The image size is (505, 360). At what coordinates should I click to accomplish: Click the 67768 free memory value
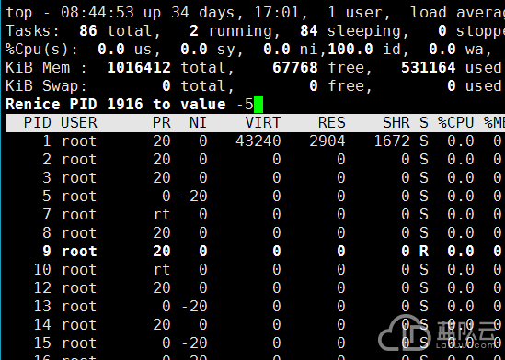(x=295, y=68)
